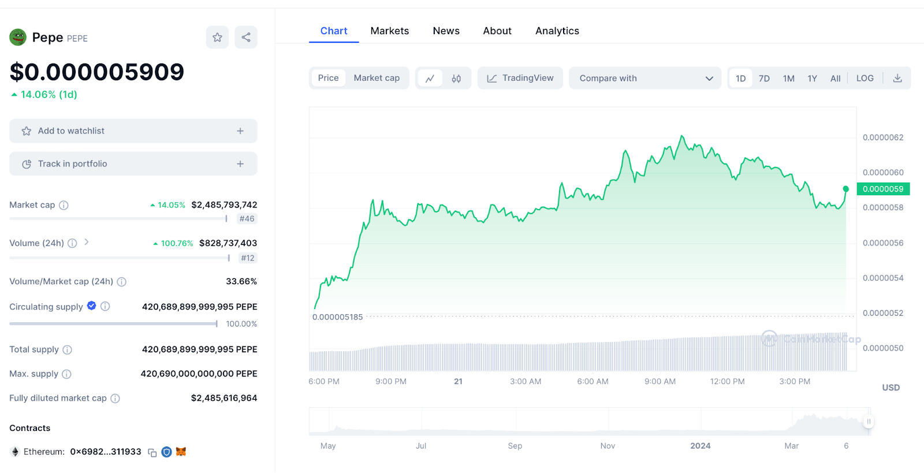This screenshot has width=924, height=473.
Task: Click the Ethereum logo beside contract
Action: [15, 452]
